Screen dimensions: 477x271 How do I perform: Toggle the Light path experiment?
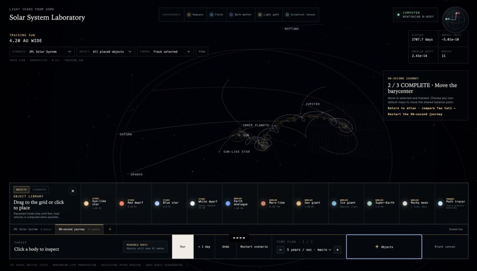coord(269,15)
